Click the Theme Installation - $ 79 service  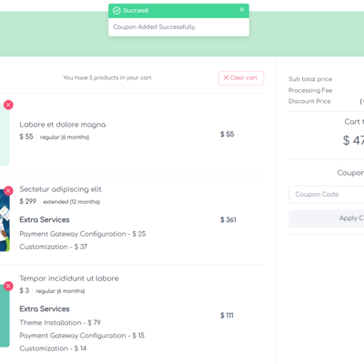coord(60,323)
